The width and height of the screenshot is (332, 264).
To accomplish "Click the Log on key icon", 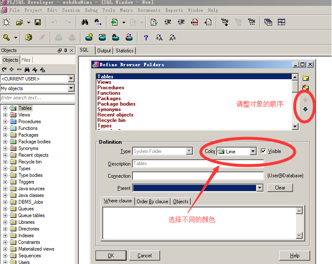I will point(7,37).
